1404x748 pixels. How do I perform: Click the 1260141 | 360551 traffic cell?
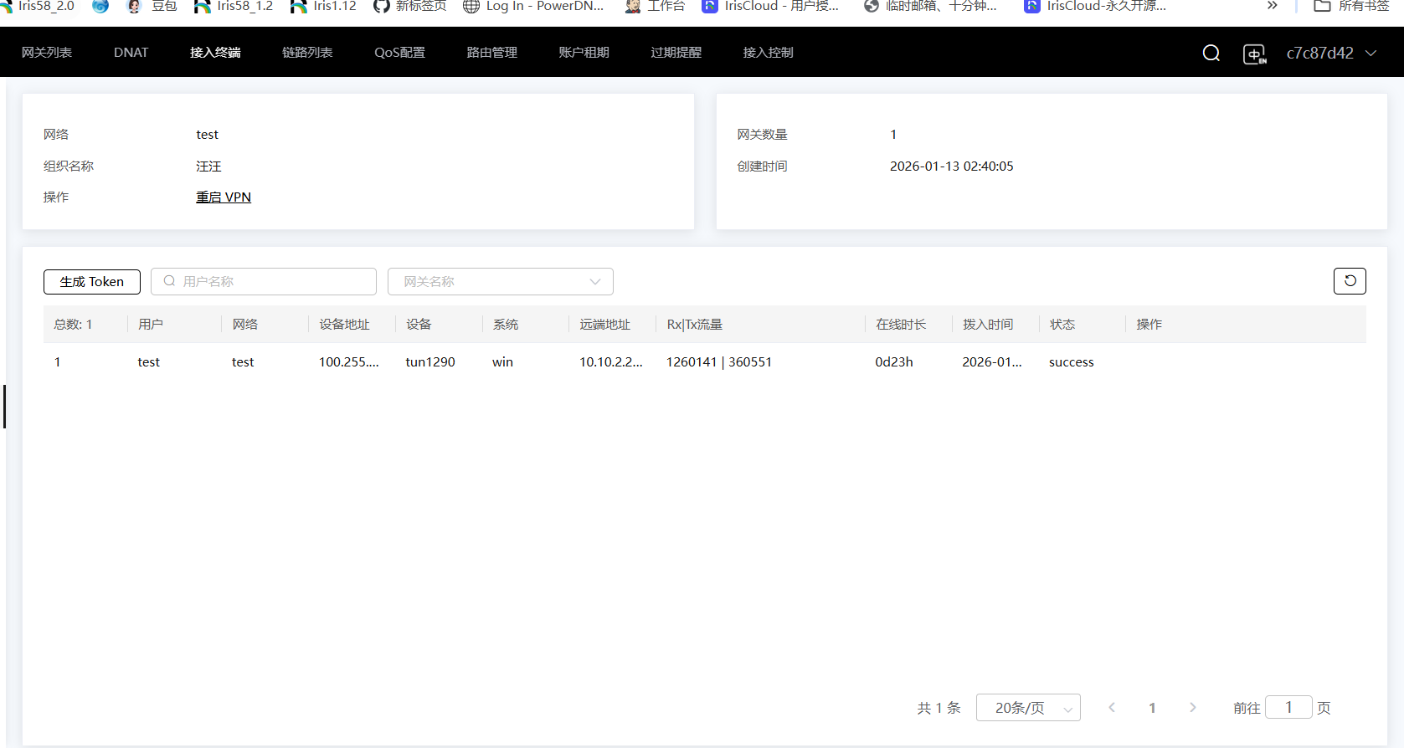click(719, 362)
